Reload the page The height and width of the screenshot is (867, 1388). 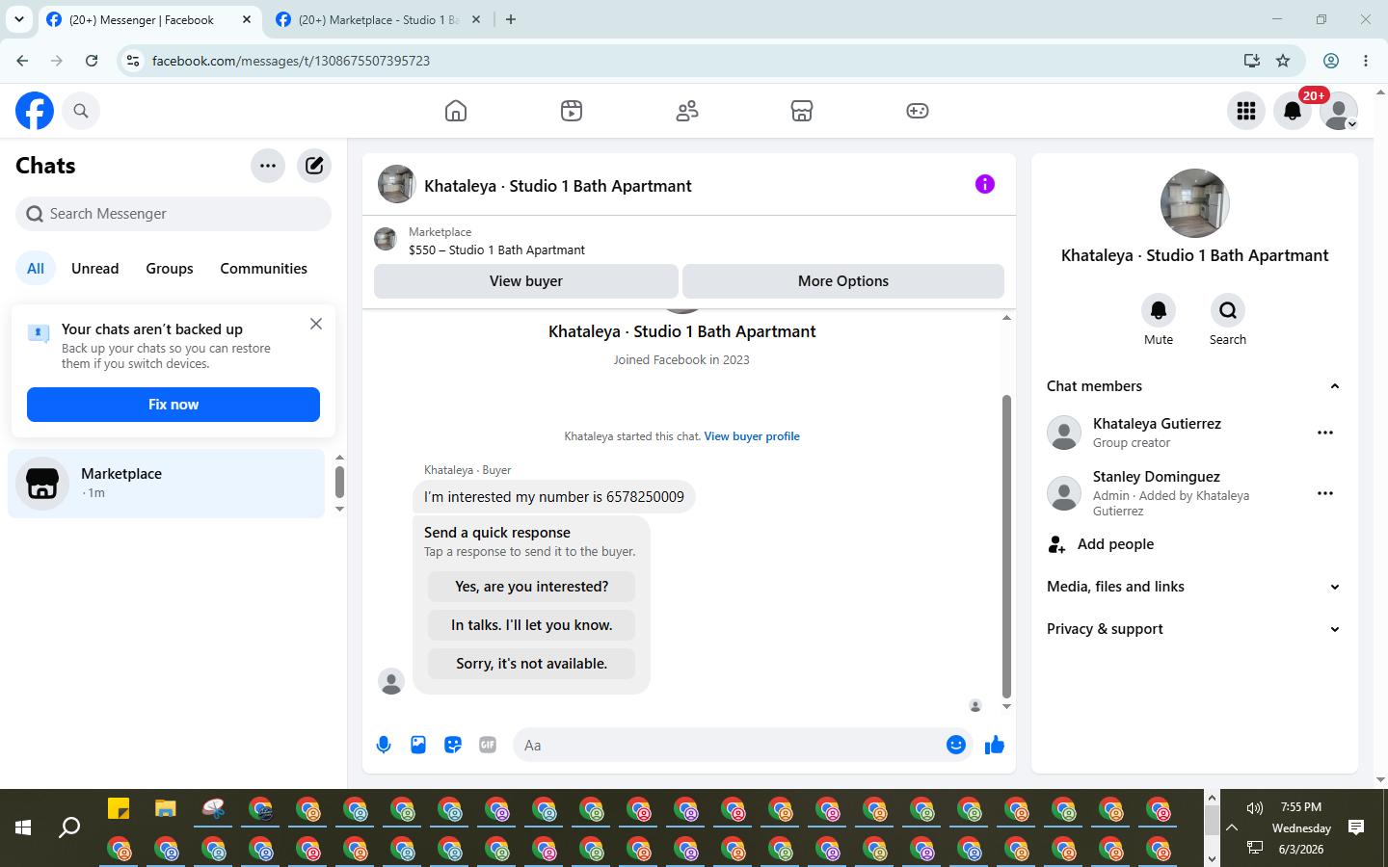[92, 61]
